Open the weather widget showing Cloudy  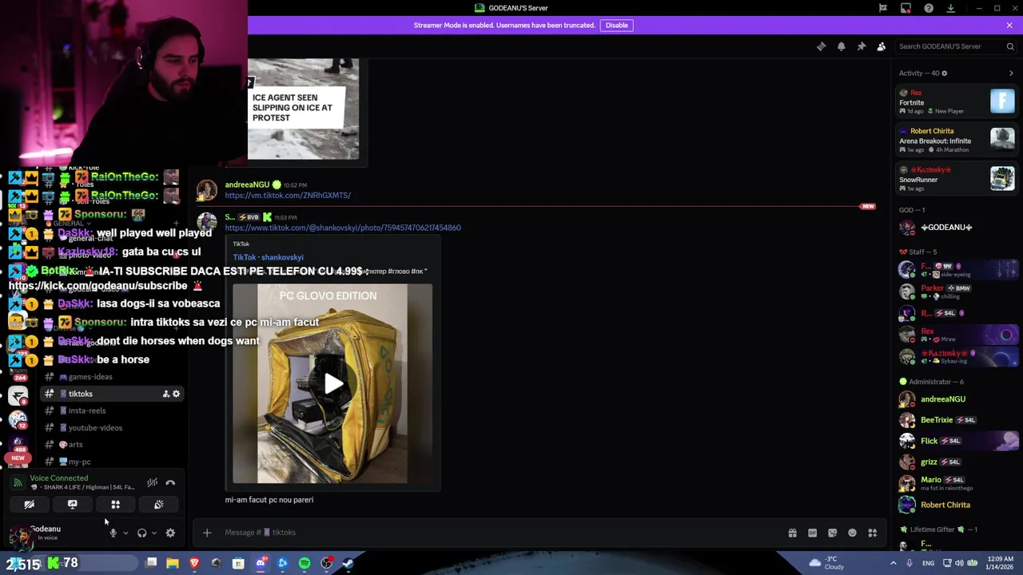coord(827,563)
